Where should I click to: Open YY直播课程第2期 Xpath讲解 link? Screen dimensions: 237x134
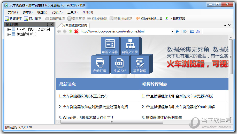pyautogui.click(x=180, y=107)
